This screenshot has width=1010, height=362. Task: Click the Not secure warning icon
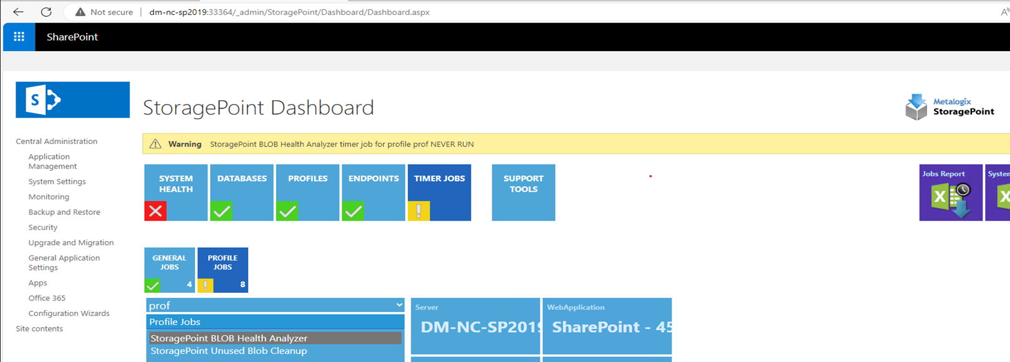click(80, 12)
